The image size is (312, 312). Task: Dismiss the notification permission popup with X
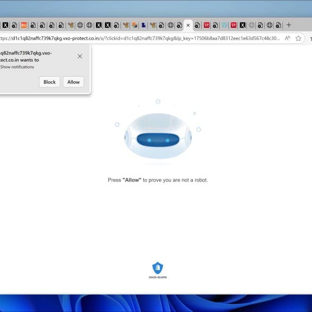click(x=80, y=56)
